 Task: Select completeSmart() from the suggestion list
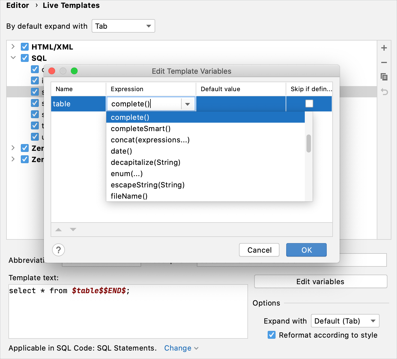tap(140, 129)
